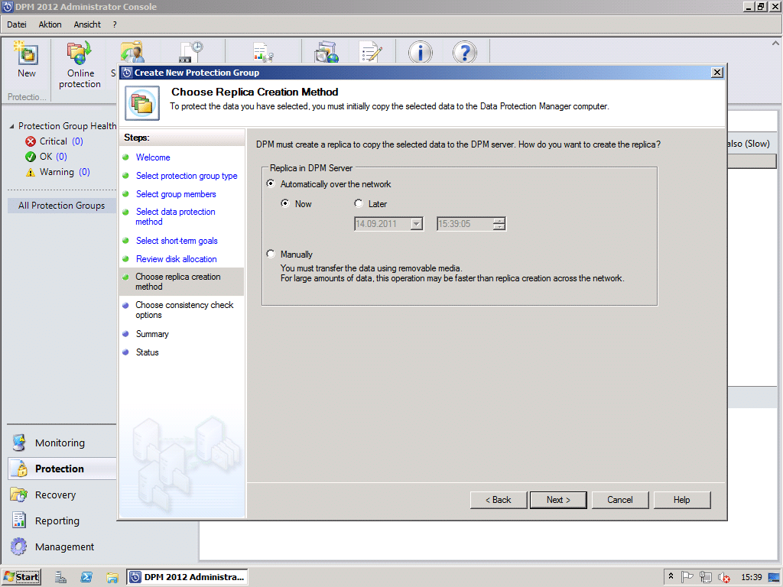
Task: Go to Select protection group type step
Action: (x=187, y=176)
